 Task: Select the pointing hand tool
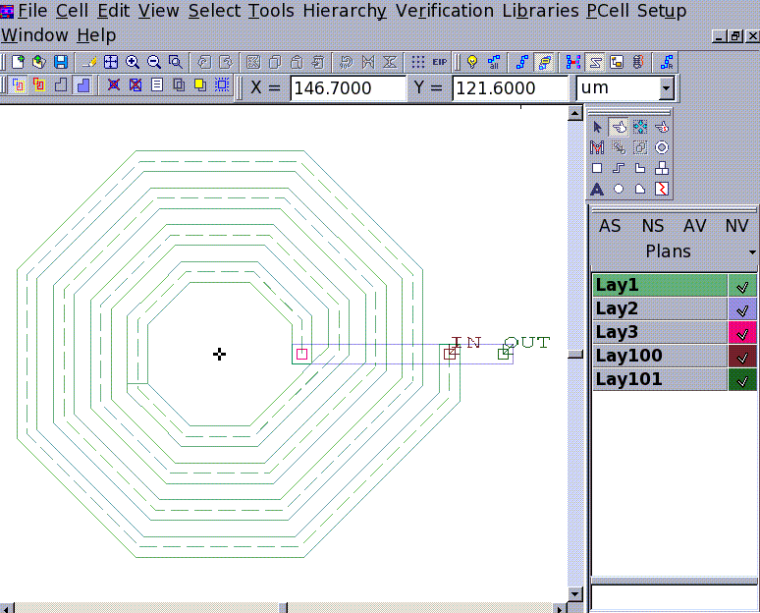619,127
